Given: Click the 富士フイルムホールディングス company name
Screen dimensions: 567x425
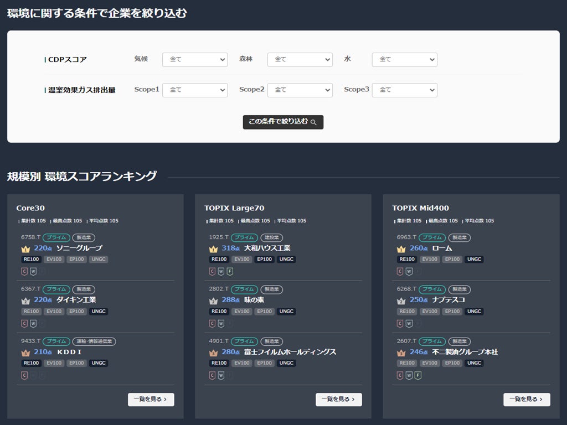Looking at the screenshot, I should point(290,352).
